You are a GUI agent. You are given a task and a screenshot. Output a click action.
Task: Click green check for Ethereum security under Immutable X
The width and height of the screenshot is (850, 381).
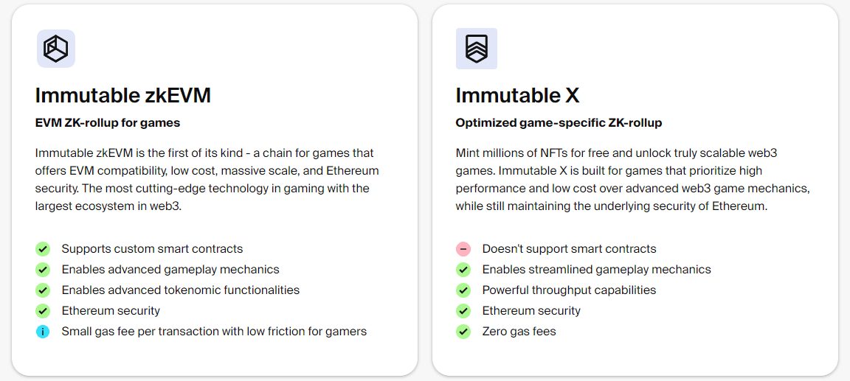[x=463, y=311]
